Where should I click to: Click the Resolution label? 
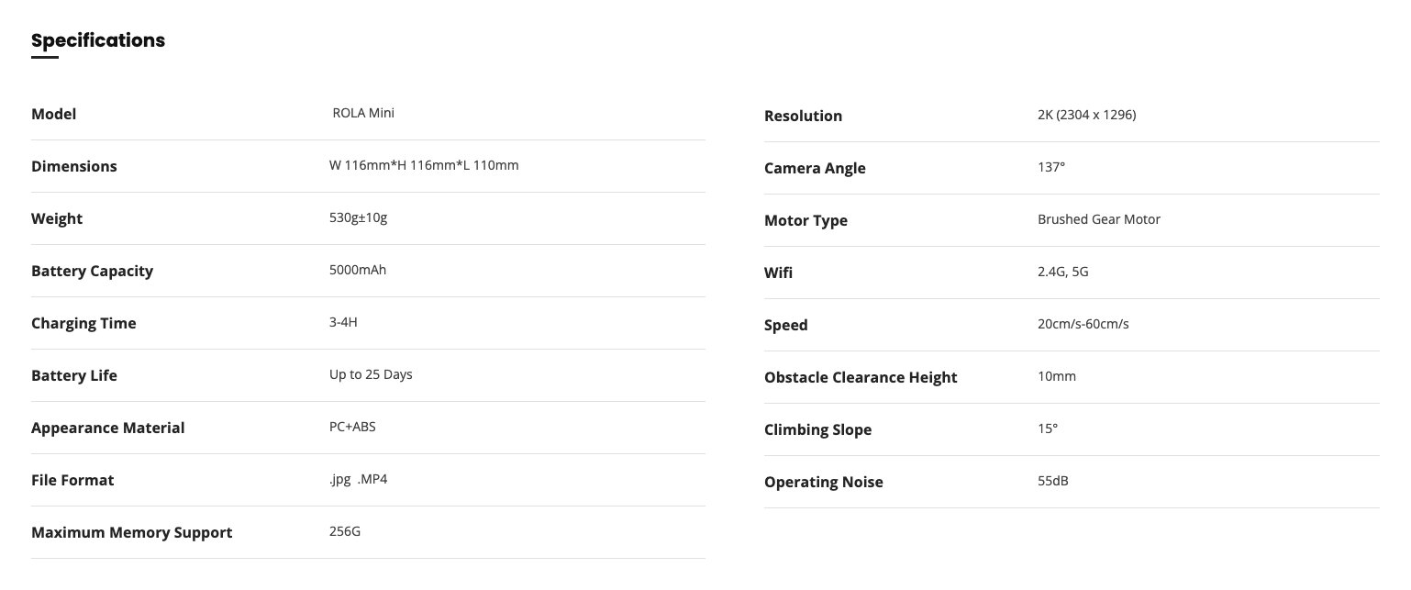tap(803, 116)
